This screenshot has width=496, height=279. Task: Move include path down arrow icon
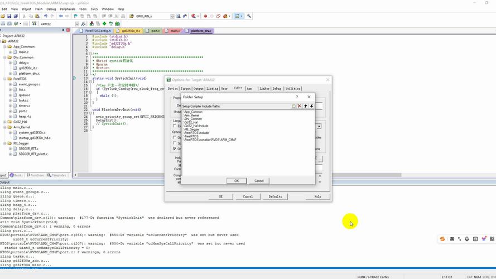(311, 106)
